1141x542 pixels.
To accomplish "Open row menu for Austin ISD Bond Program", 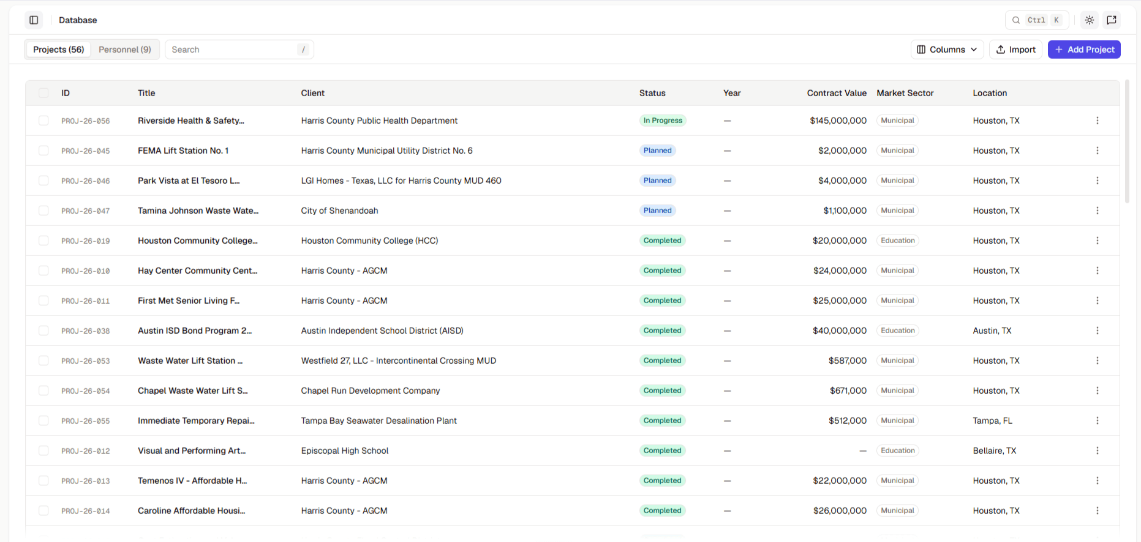I will (x=1098, y=331).
